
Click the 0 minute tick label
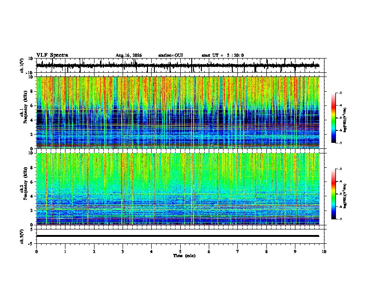[36, 252]
